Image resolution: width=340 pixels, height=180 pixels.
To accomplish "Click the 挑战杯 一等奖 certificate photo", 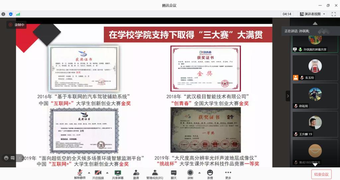I will (x=206, y=130).
